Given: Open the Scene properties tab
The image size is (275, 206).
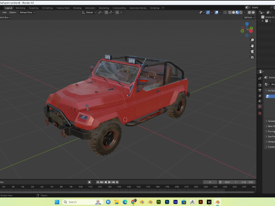Looking at the screenshot, I should click(x=260, y=101).
